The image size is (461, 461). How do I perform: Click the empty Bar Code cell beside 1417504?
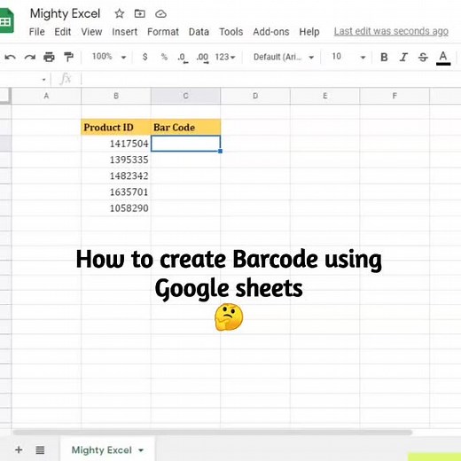coord(185,144)
